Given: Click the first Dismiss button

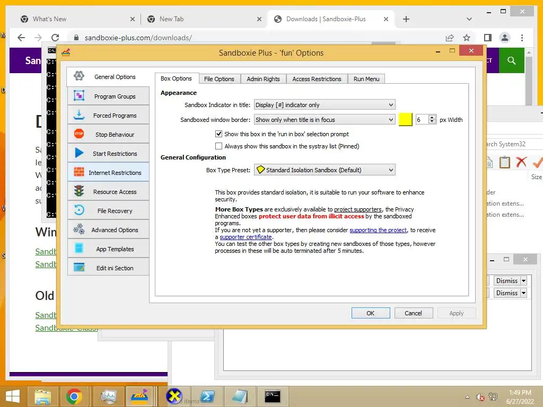Looking at the screenshot, I should point(507,281).
